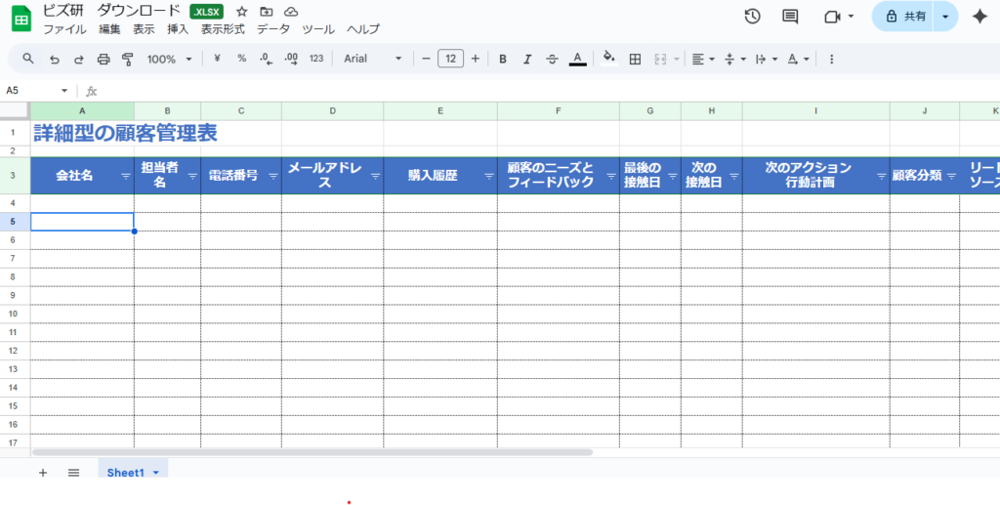Start a video call with camera icon
The image size is (1000, 505).
tap(832, 17)
